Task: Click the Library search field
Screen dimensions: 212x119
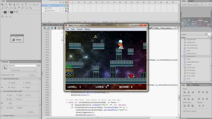Action: [x=209, y=34]
